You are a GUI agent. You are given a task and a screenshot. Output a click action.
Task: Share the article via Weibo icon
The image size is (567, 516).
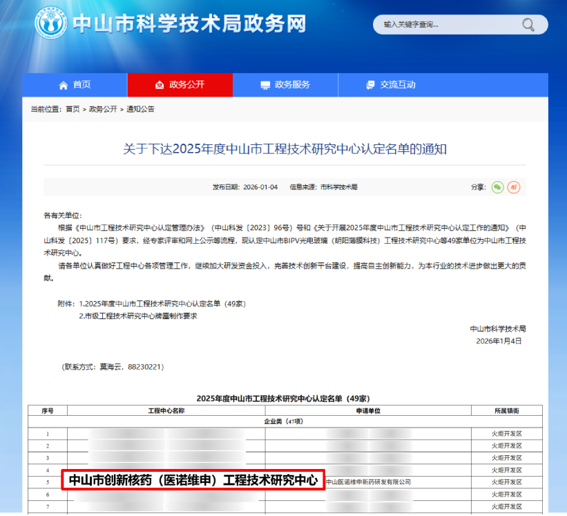pyautogui.click(x=514, y=187)
